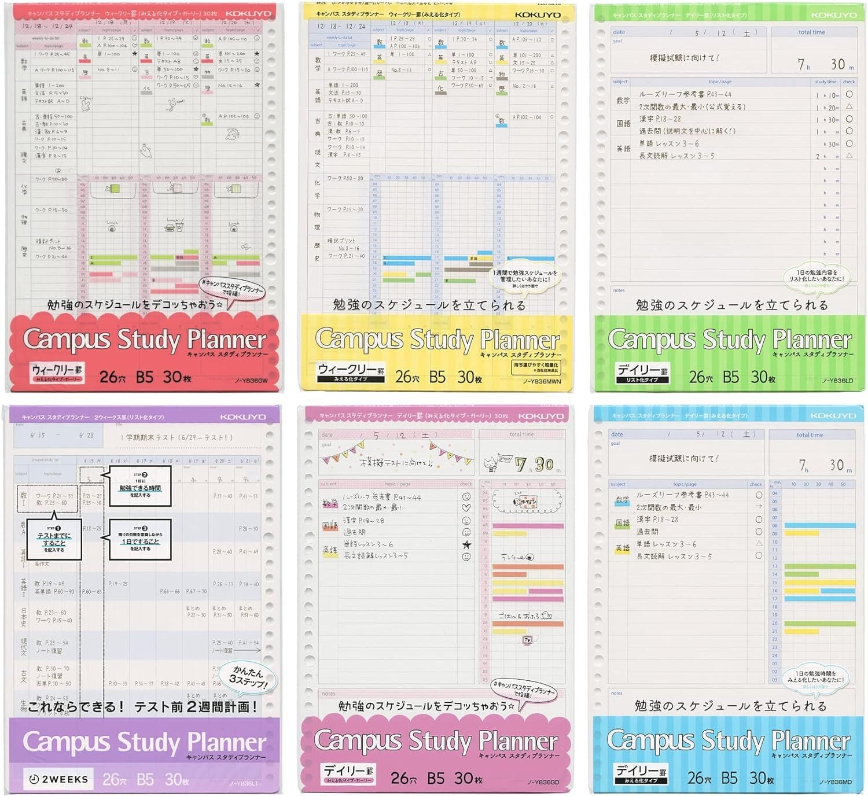
Task: Select the red weekly girly planner package
Action: (x=145, y=197)
